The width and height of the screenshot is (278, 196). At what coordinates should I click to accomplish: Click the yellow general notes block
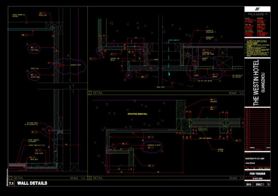(257, 48)
